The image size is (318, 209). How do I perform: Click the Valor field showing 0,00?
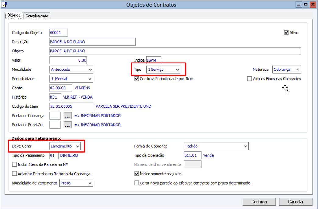(x=68, y=60)
